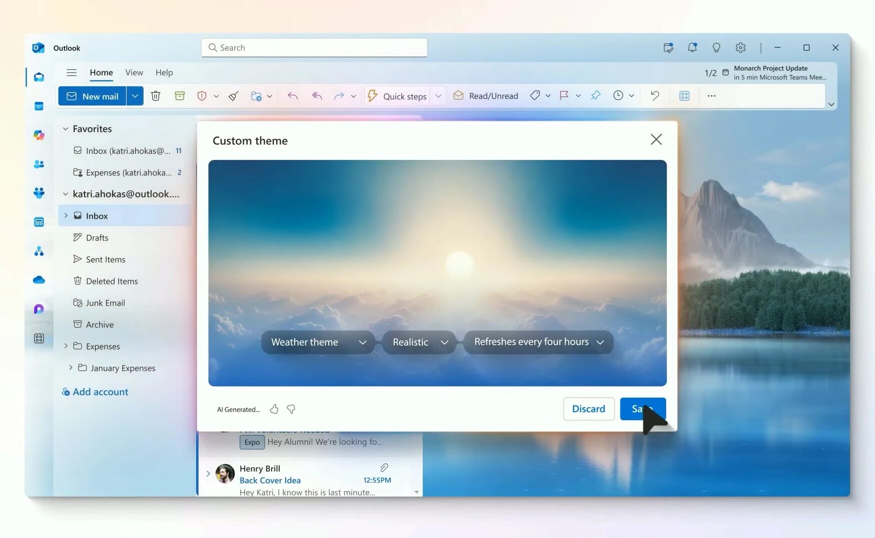875x538 pixels.
Task: Click the Add account link
Action: pos(100,392)
